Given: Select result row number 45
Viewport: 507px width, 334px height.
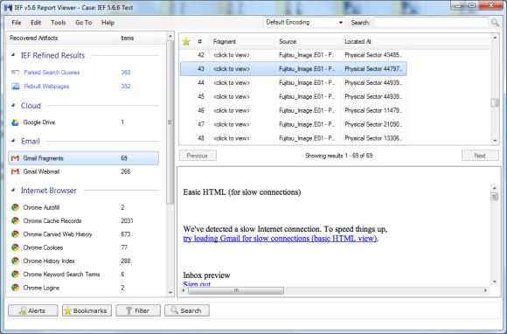Looking at the screenshot, I should pyautogui.click(x=293, y=97).
